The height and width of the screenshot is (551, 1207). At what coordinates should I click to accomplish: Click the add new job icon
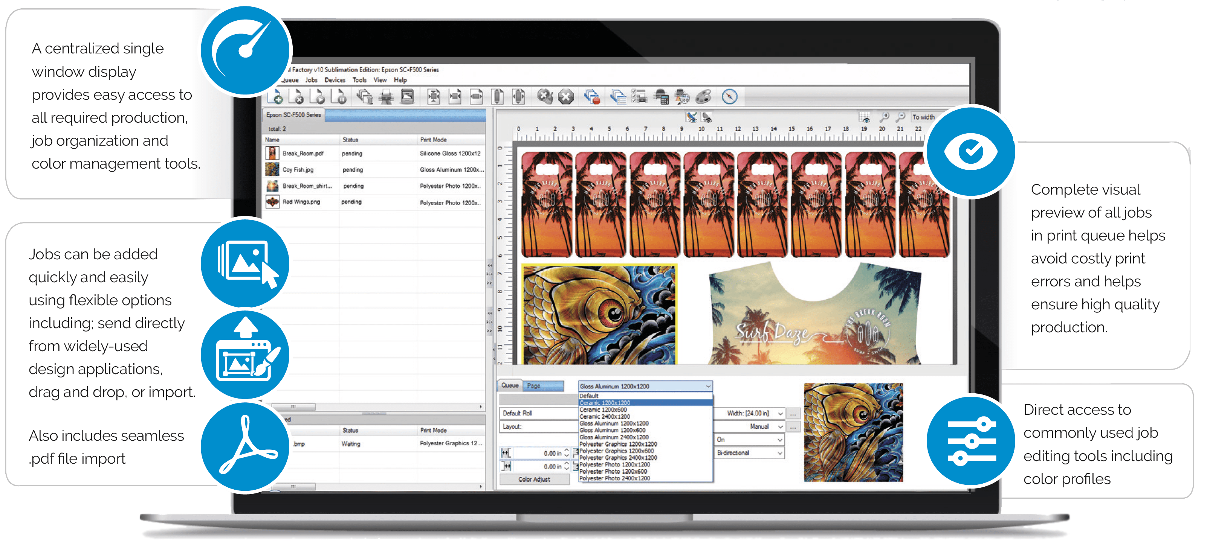tap(275, 97)
